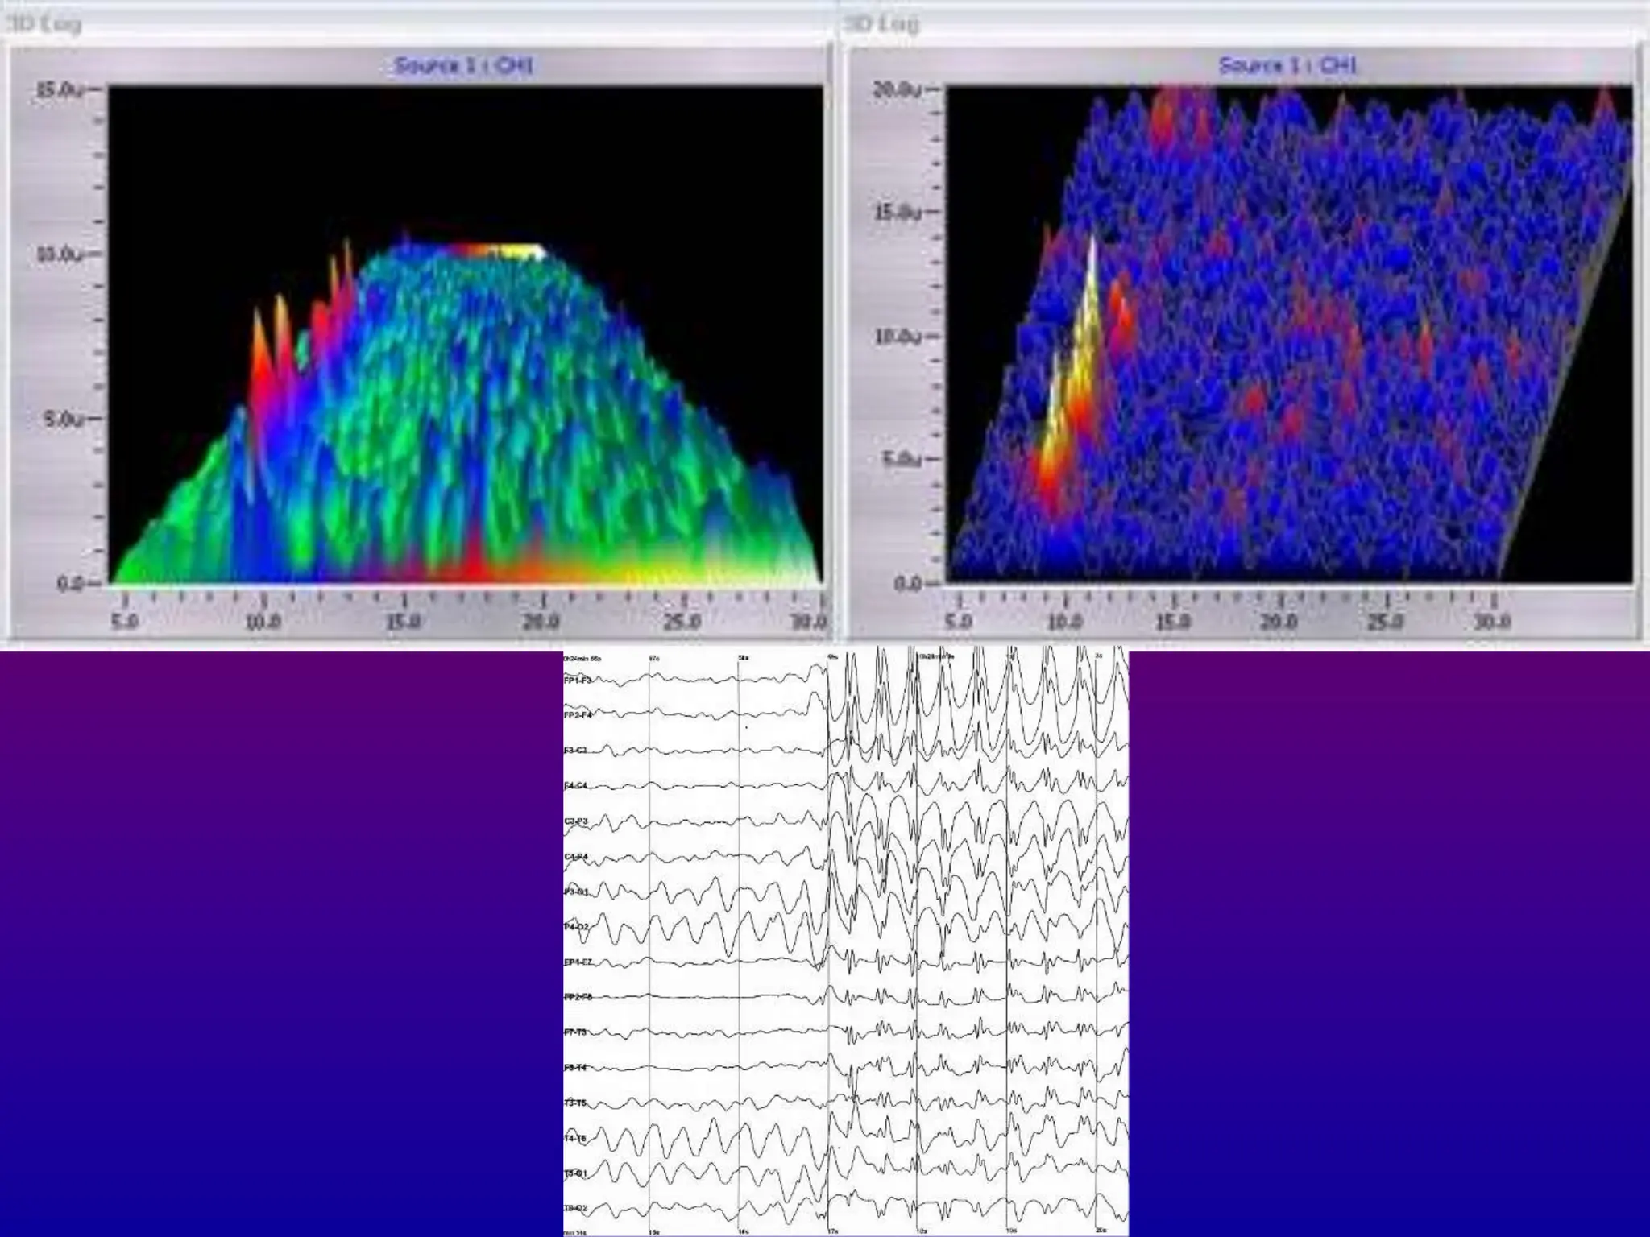
Task: Click the C3-P3 EEG channel label
Action: pos(576,821)
